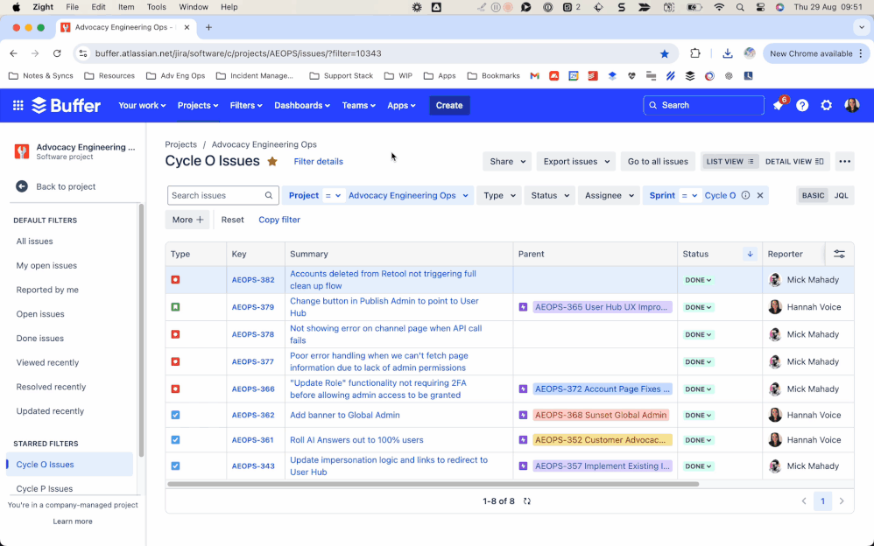Click the search magnifier in the Search issues field
874x546 pixels.
269,195
